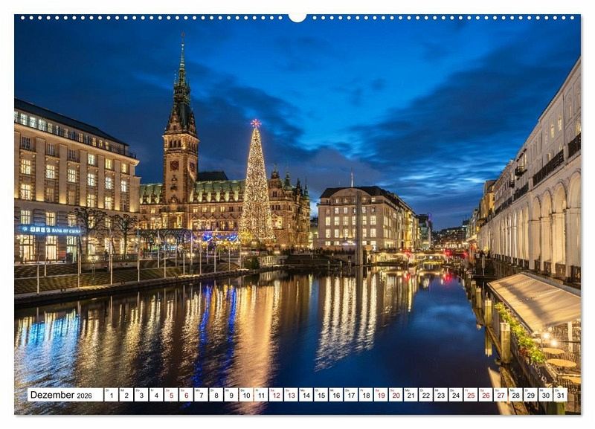Select day 16 in the calendar strip
The image size is (595, 429).
click(x=336, y=395)
